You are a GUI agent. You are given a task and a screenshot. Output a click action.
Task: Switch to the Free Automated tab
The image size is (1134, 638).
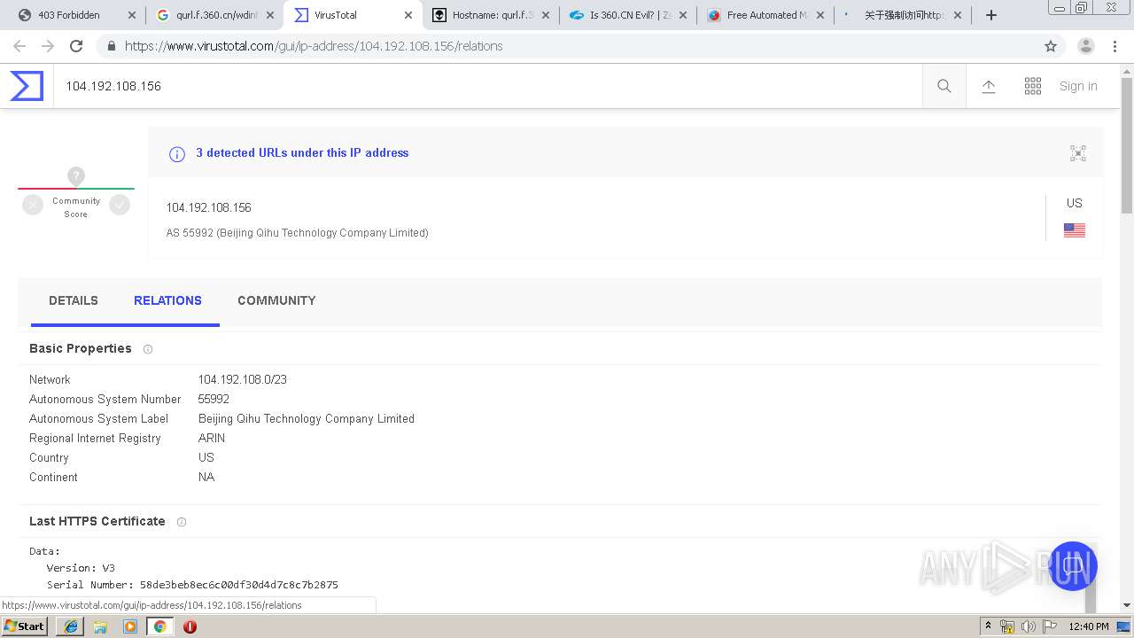point(767,15)
